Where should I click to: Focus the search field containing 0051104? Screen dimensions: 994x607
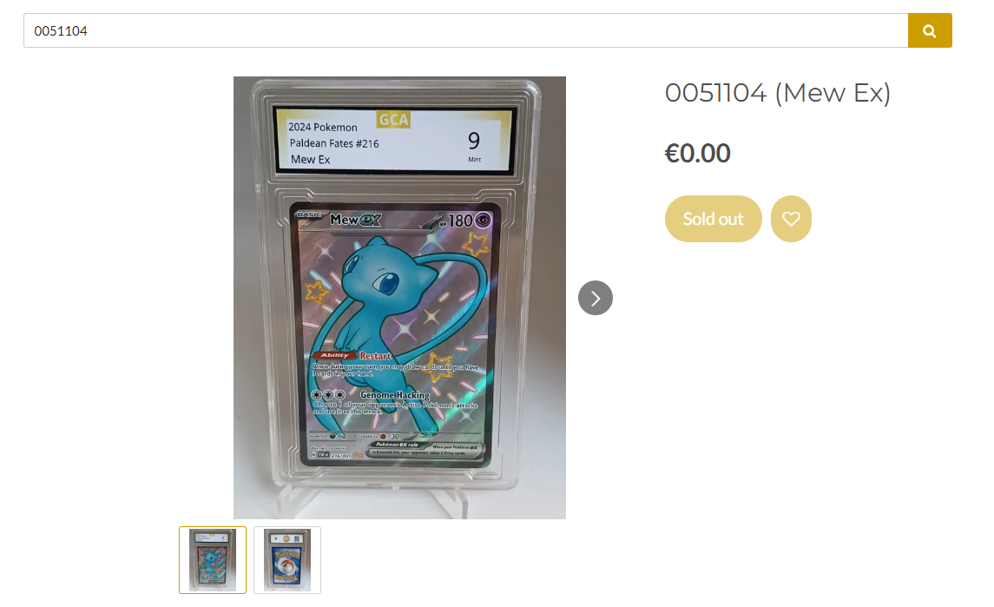click(x=466, y=30)
